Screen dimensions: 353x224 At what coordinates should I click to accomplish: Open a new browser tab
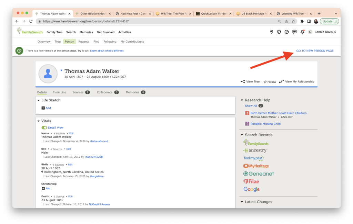pos(319,14)
